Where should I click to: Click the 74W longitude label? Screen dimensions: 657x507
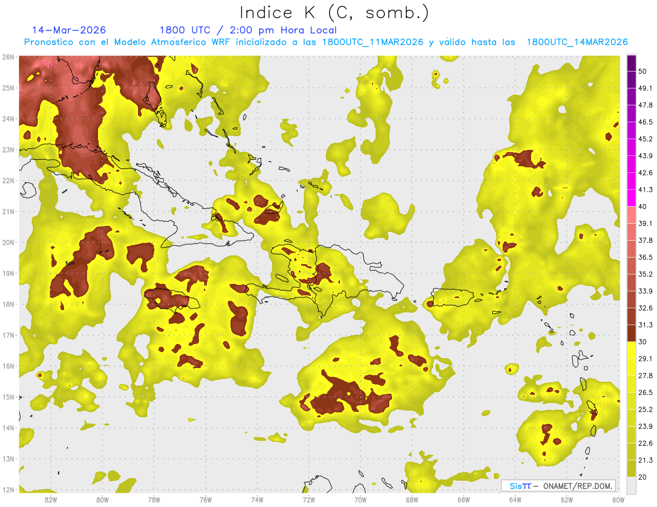[257, 499]
